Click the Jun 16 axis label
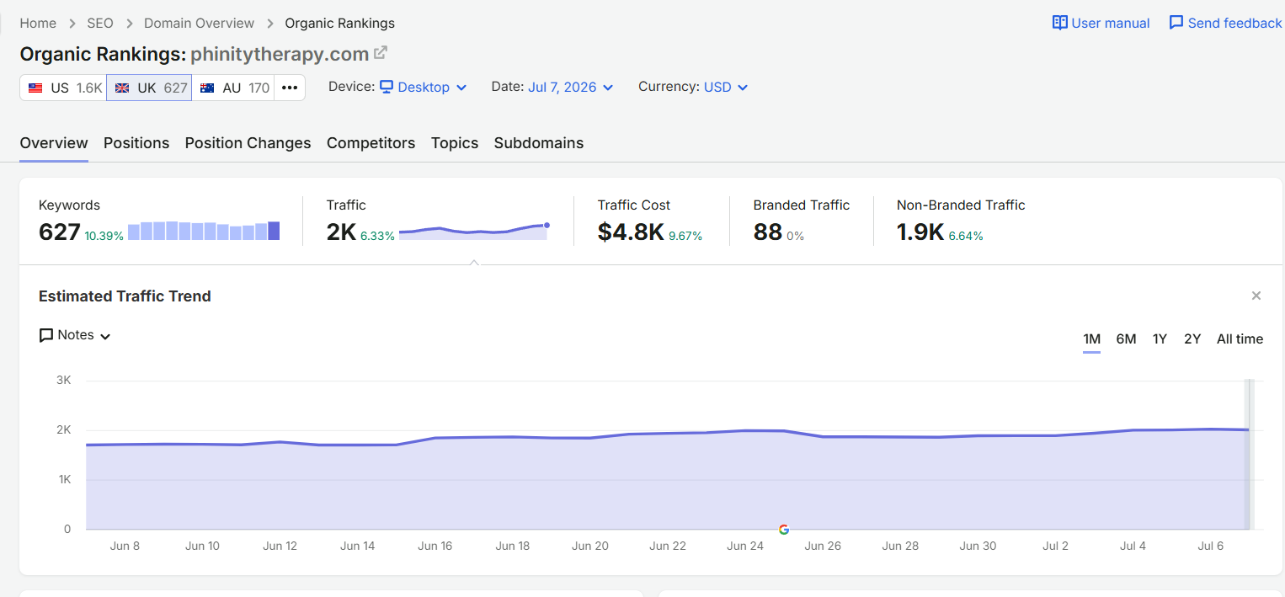1285x597 pixels. point(435,546)
